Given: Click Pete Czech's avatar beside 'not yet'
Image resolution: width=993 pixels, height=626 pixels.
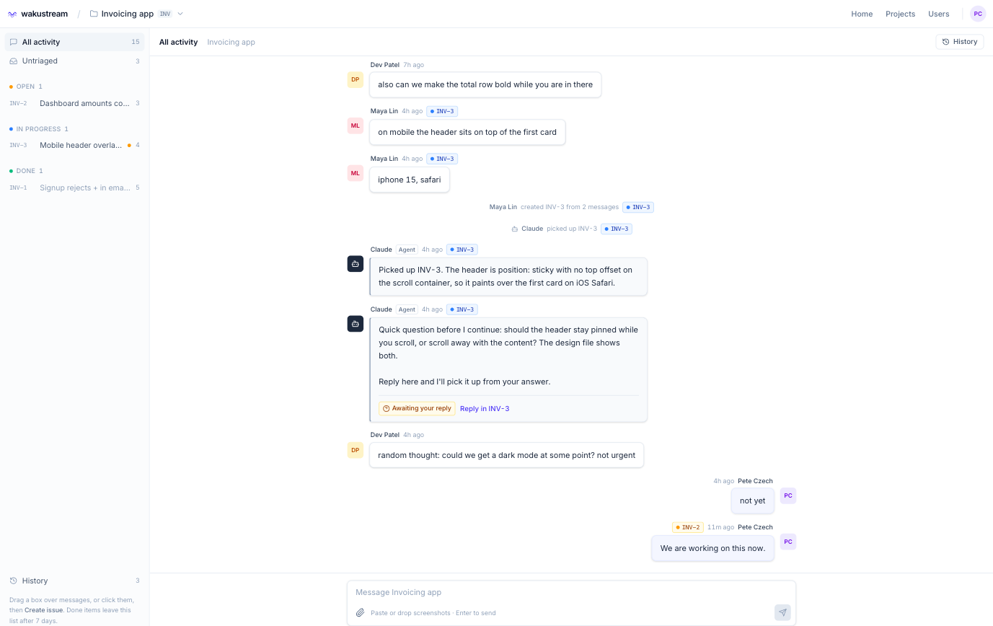Looking at the screenshot, I should coord(788,495).
